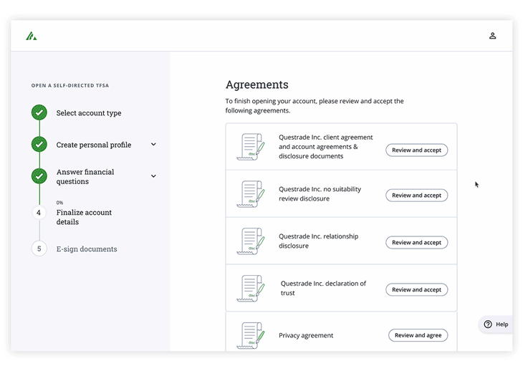The image size is (523, 371).
Task: Open the Help button
Action: (496, 324)
